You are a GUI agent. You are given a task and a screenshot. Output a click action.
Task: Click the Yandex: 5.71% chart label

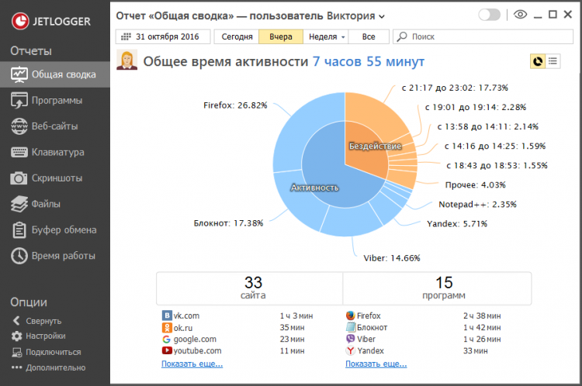[x=457, y=223]
